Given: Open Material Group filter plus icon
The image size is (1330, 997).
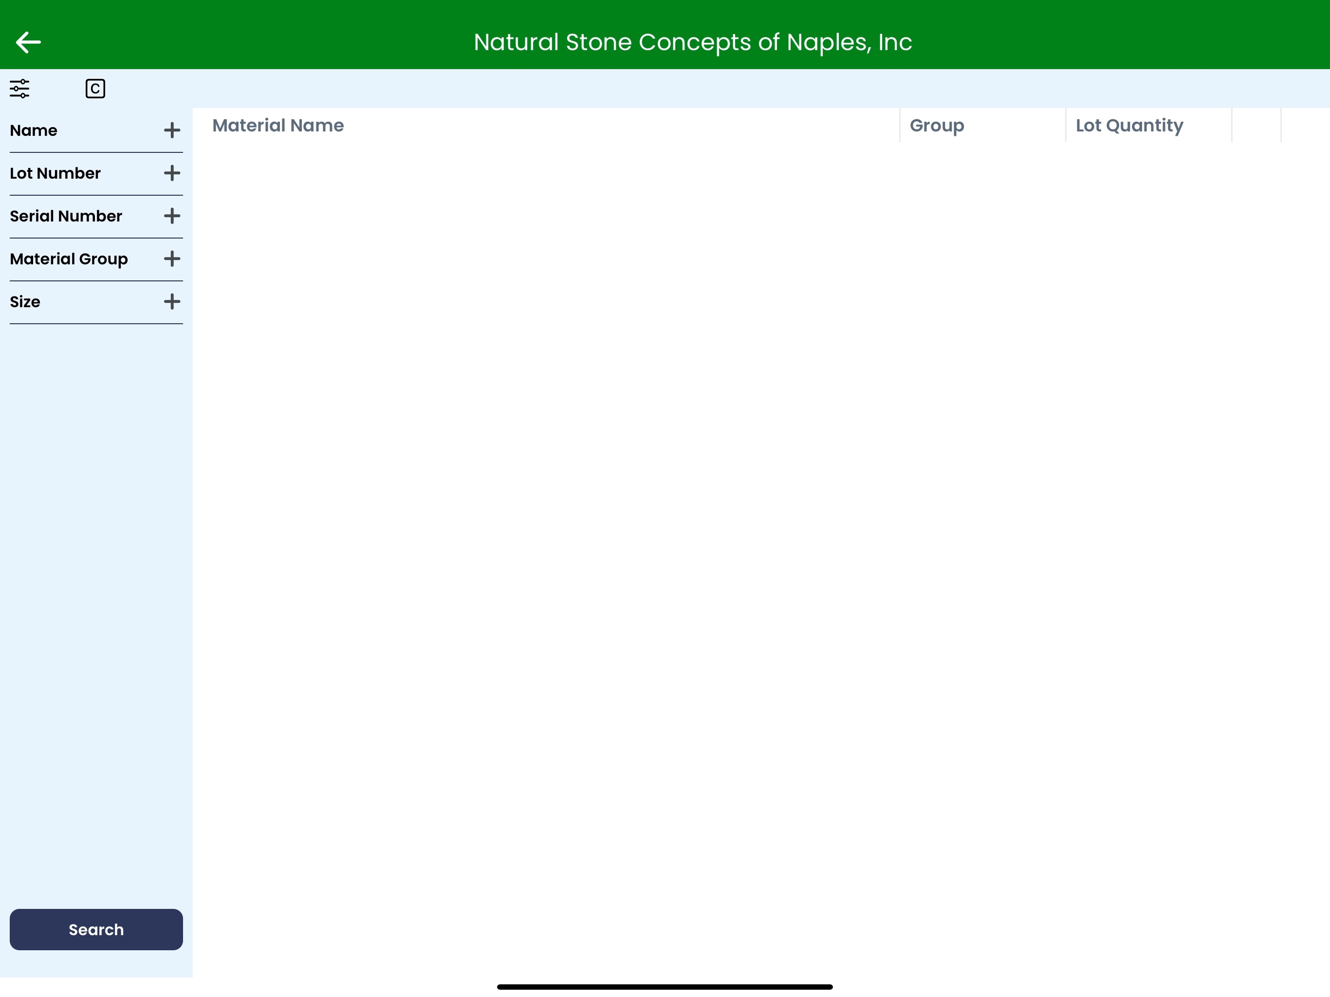Looking at the screenshot, I should coord(172,258).
